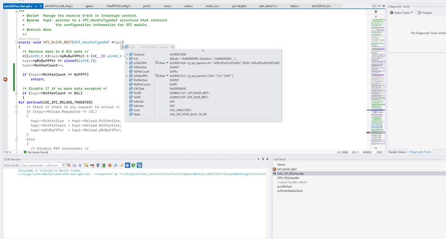Open the editor settings gear icon
Image resolution: width=446 pixels, height=239 pixels.
[383, 6]
